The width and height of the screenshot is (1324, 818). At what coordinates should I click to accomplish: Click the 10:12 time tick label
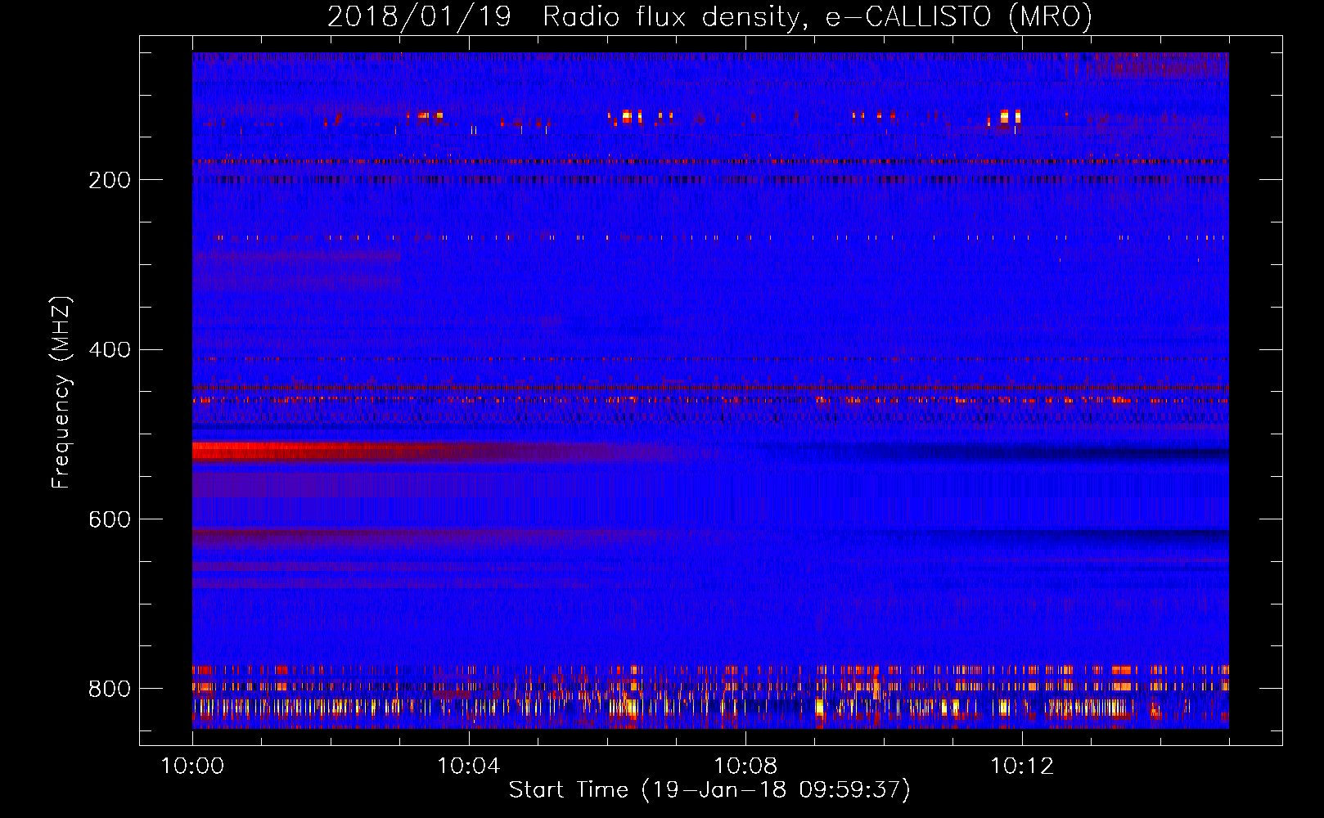click(x=1022, y=766)
